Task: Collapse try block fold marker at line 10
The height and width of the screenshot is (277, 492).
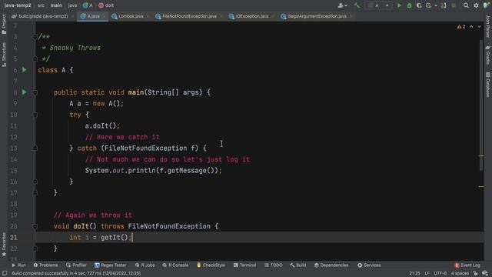Action: (x=35, y=115)
